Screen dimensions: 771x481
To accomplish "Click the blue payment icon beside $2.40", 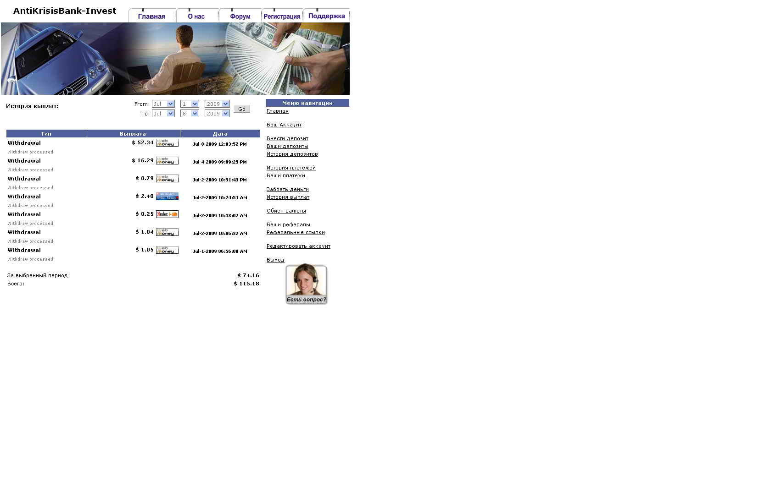I will pyautogui.click(x=167, y=197).
